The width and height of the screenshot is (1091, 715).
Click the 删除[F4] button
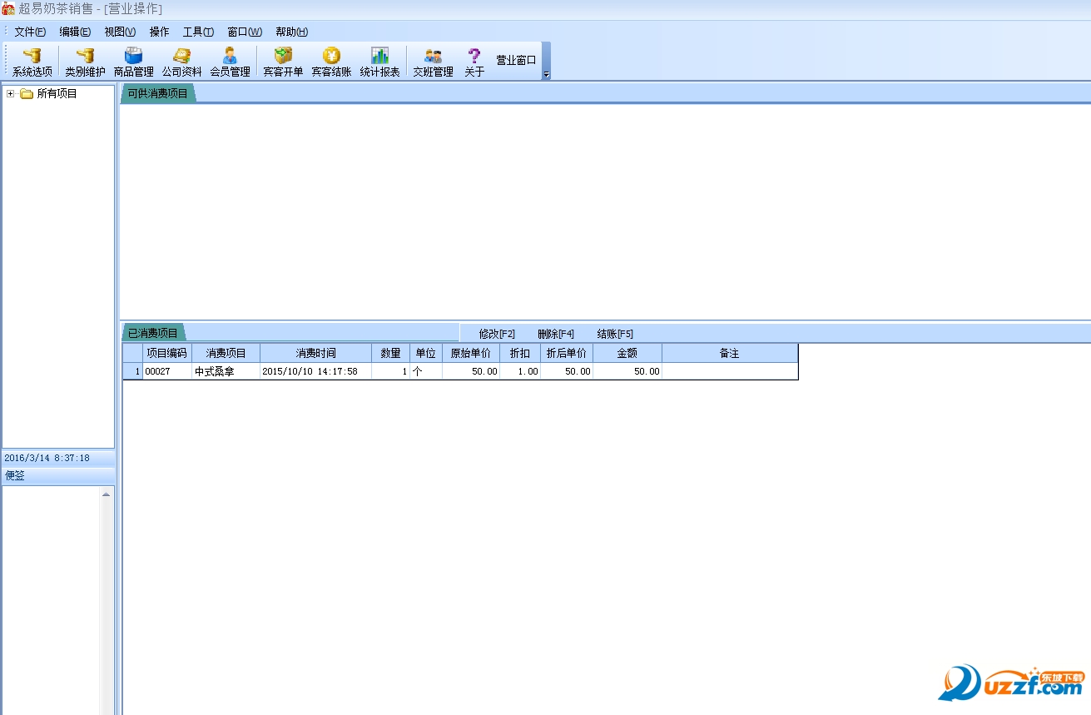pos(556,334)
